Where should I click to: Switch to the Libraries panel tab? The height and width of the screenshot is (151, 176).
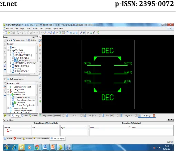(x=33, y=115)
